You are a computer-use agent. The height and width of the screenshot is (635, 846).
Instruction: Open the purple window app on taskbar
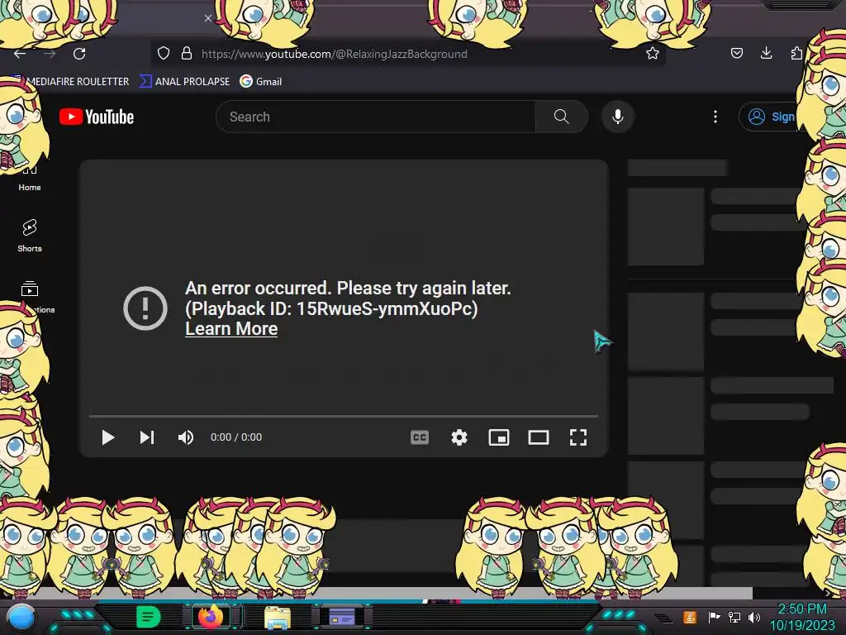(342, 616)
